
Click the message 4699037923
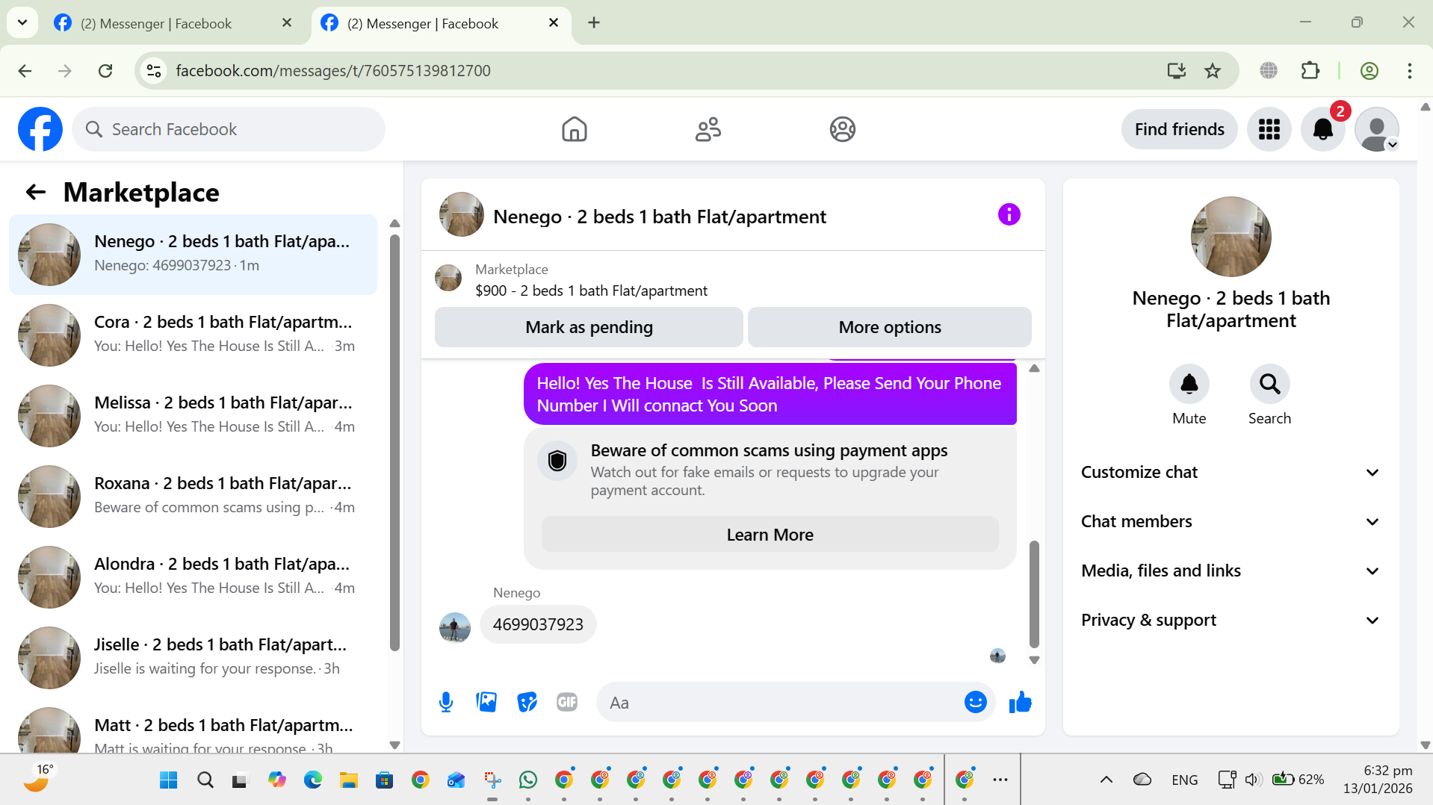click(538, 624)
